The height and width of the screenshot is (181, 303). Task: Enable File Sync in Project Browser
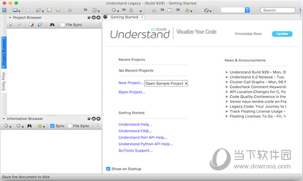tap(63, 25)
